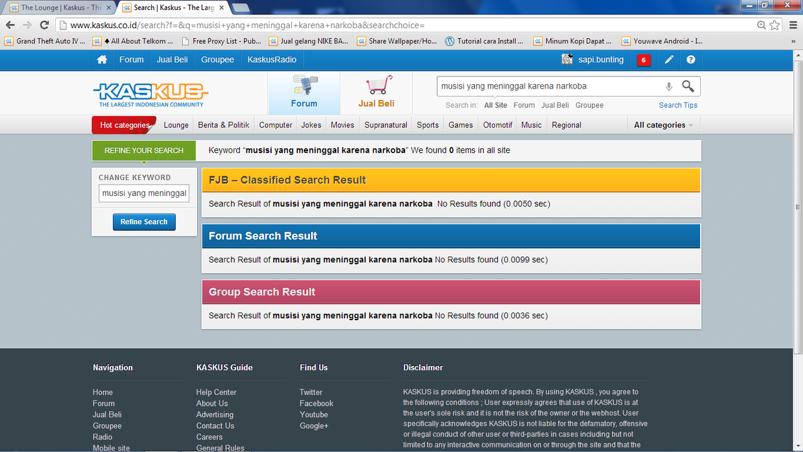Select the Lounge category
The image size is (803, 452).
[176, 125]
